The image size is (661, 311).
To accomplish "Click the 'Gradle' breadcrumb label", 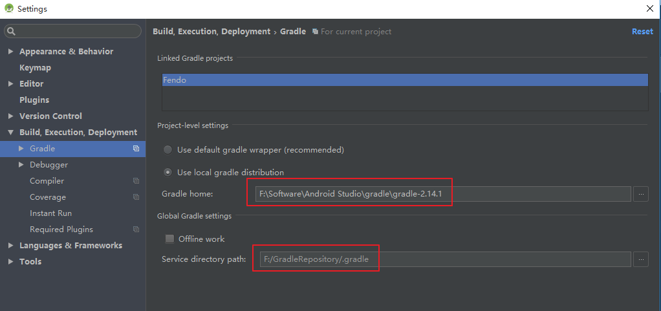I will click(293, 32).
